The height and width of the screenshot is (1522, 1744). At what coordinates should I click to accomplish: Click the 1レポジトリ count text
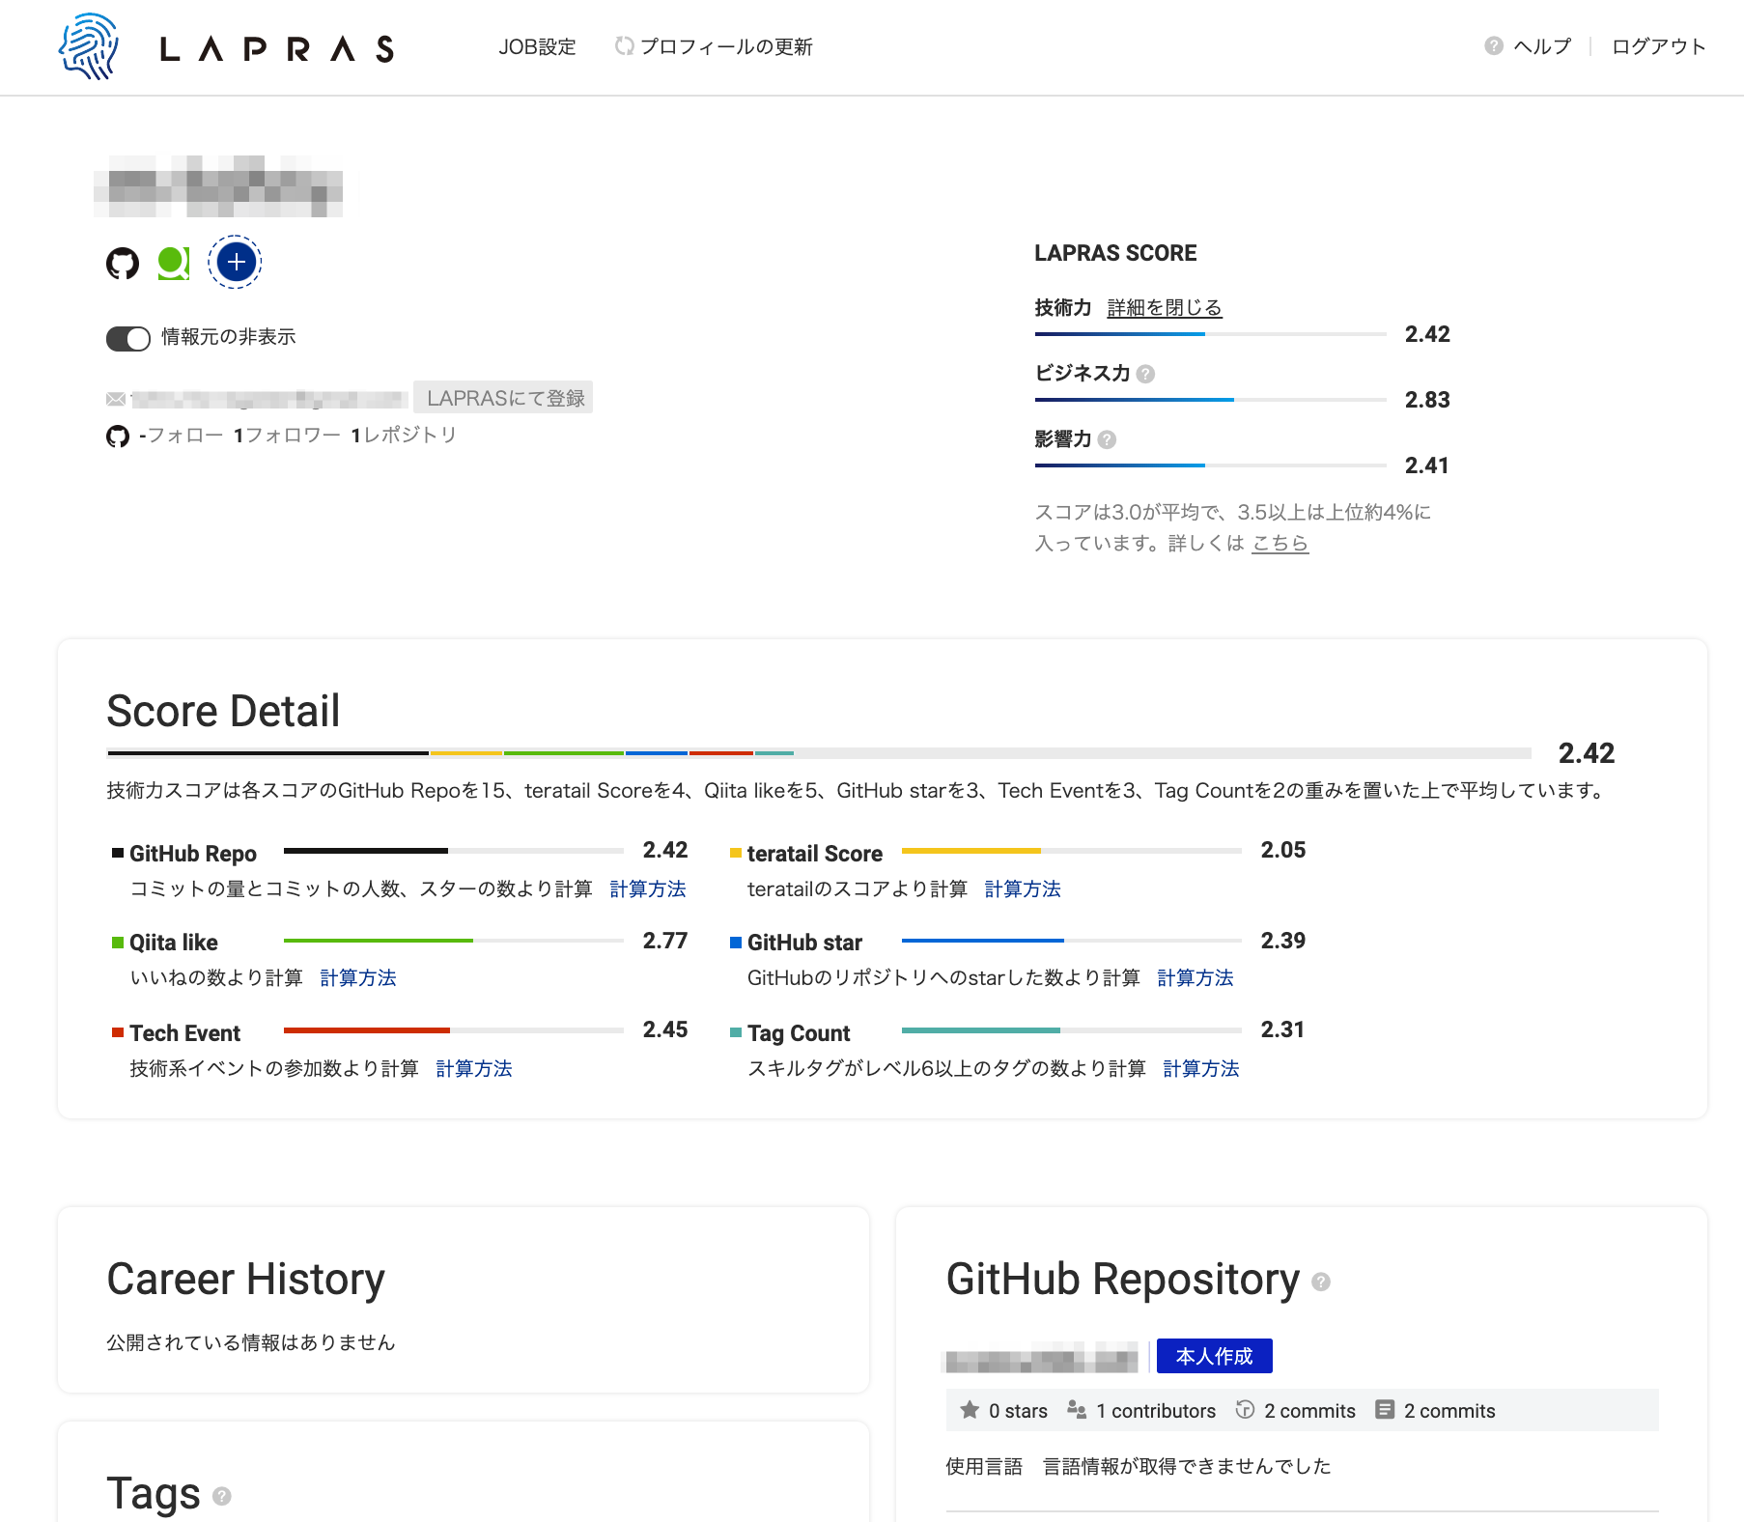click(404, 436)
